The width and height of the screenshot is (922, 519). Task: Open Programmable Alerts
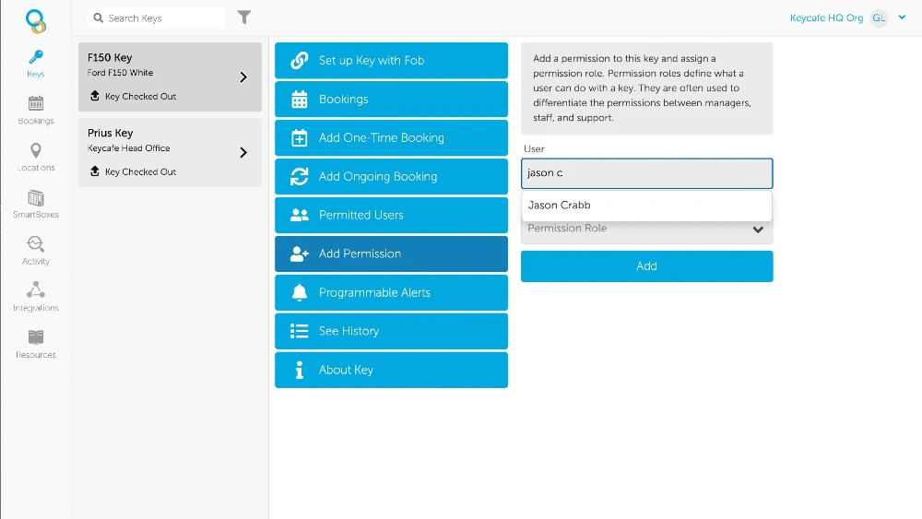click(391, 293)
